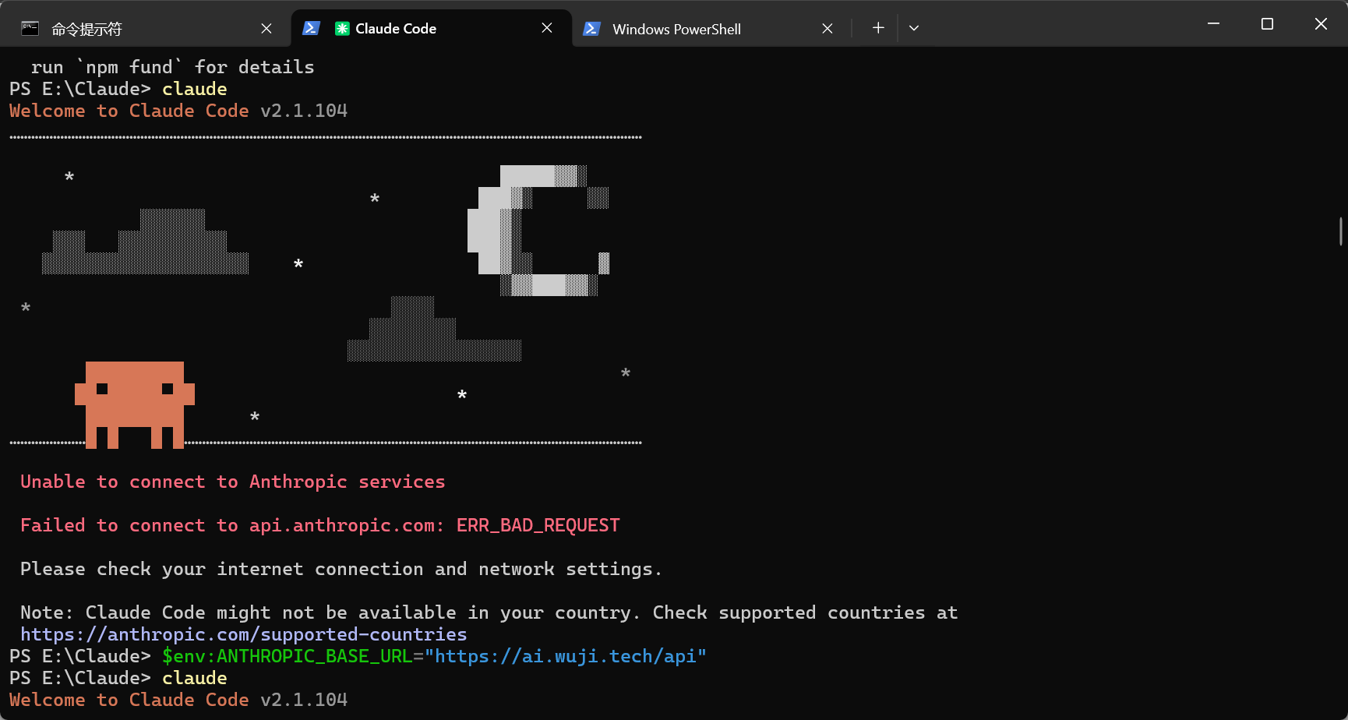Minimize the terminal window
This screenshot has width=1348, height=720.
[x=1213, y=24]
